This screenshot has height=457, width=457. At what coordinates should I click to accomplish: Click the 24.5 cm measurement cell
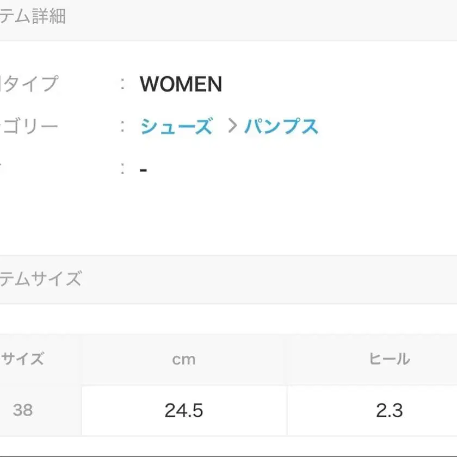pos(184,410)
